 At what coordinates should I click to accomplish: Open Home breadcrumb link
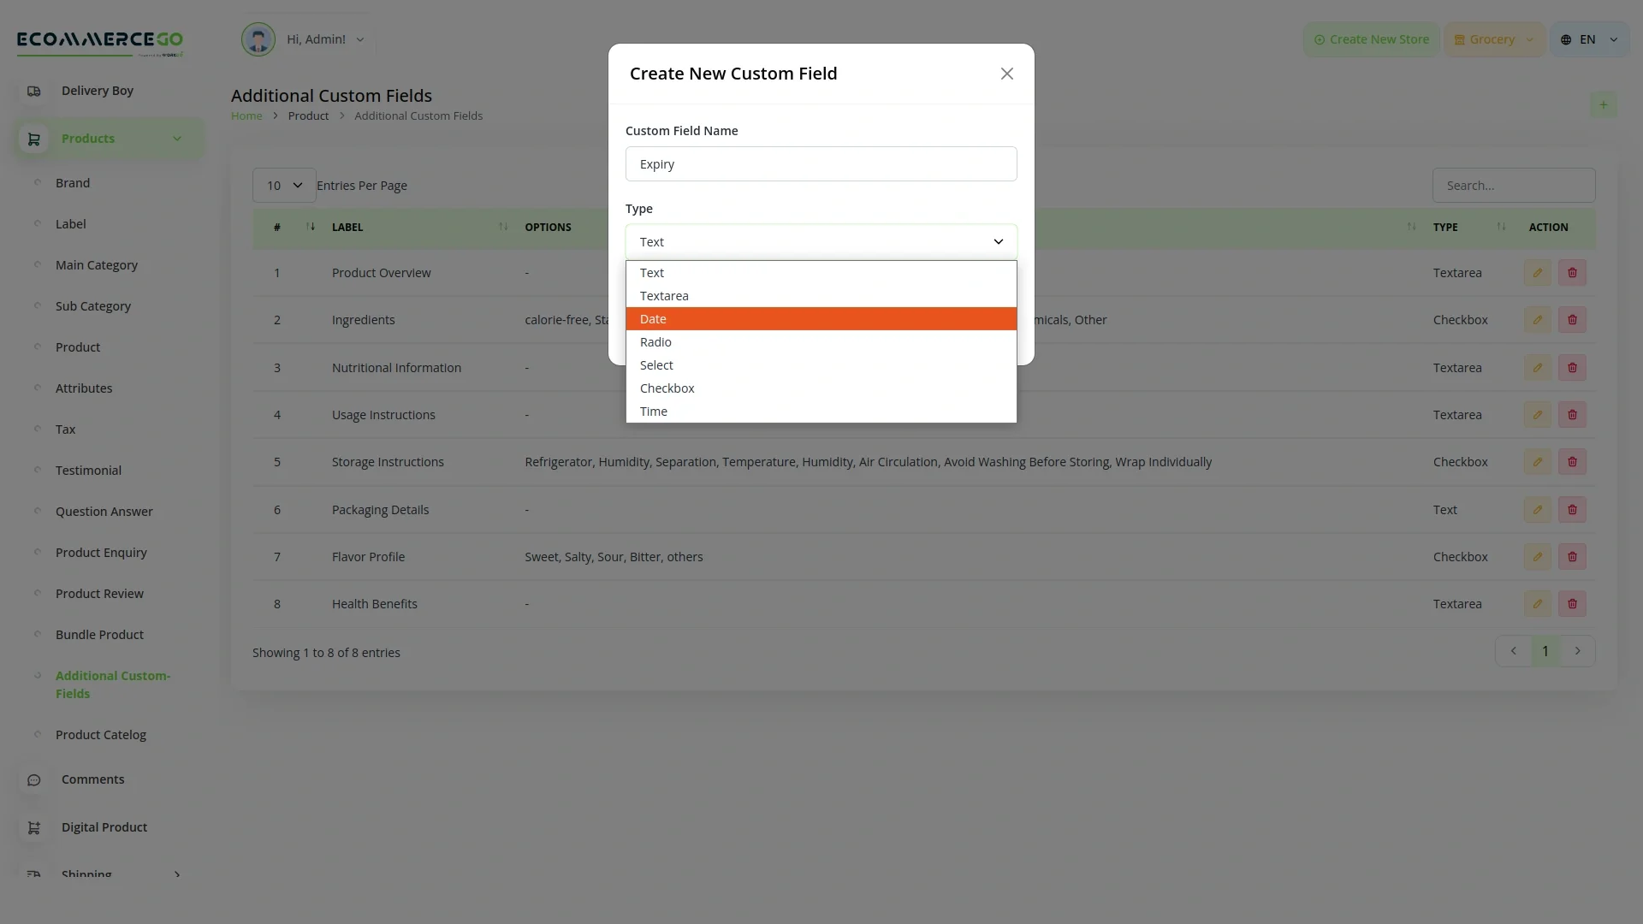(246, 115)
